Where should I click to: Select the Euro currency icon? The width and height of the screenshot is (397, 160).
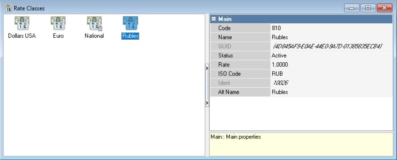(x=58, y=24)
